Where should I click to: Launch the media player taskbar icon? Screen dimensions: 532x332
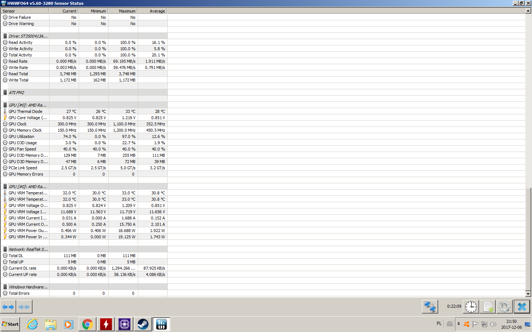coord(69,324)
